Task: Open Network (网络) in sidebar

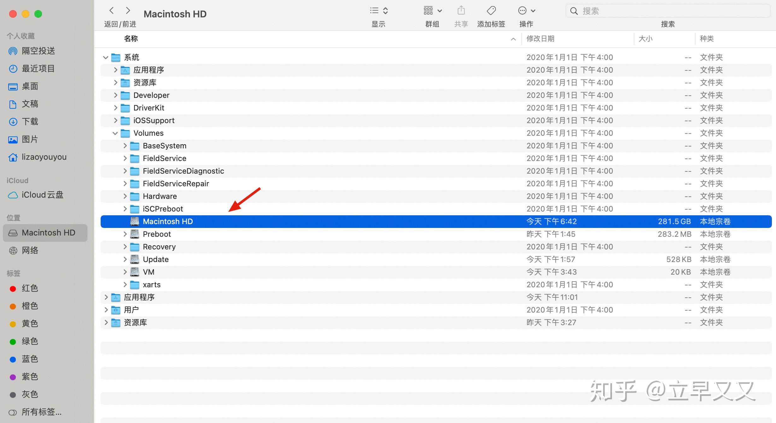Action: [30, 250]
